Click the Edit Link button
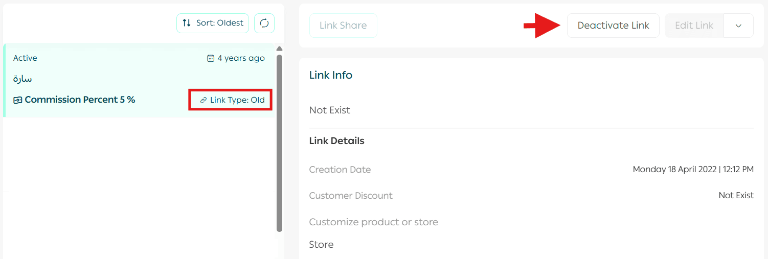This screenshot has height=259, width=768. (694, 26)
